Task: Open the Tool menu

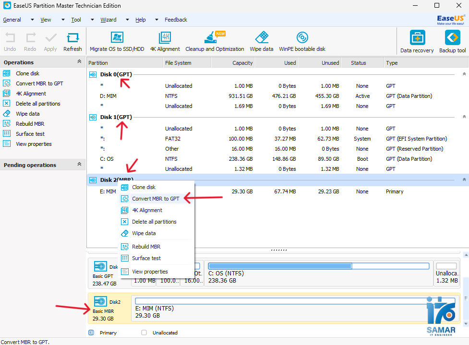Action: (76, 20)
